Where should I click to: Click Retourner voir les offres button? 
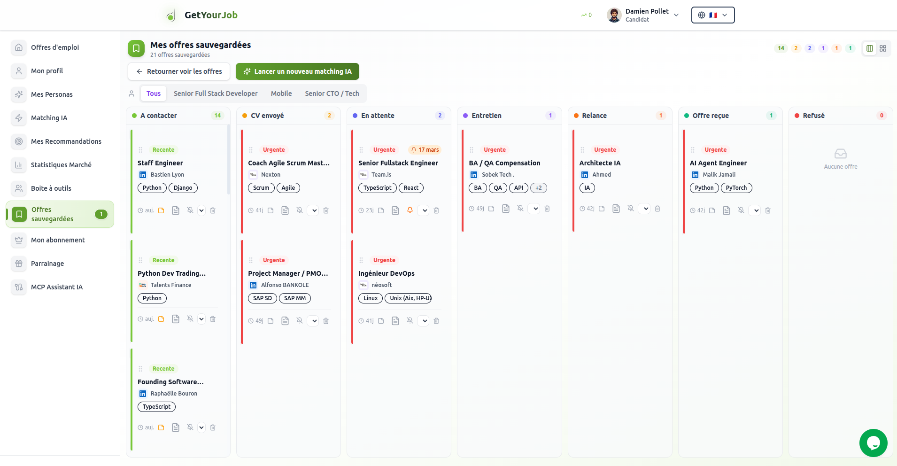pyautogui.click(x=179, y=71)
